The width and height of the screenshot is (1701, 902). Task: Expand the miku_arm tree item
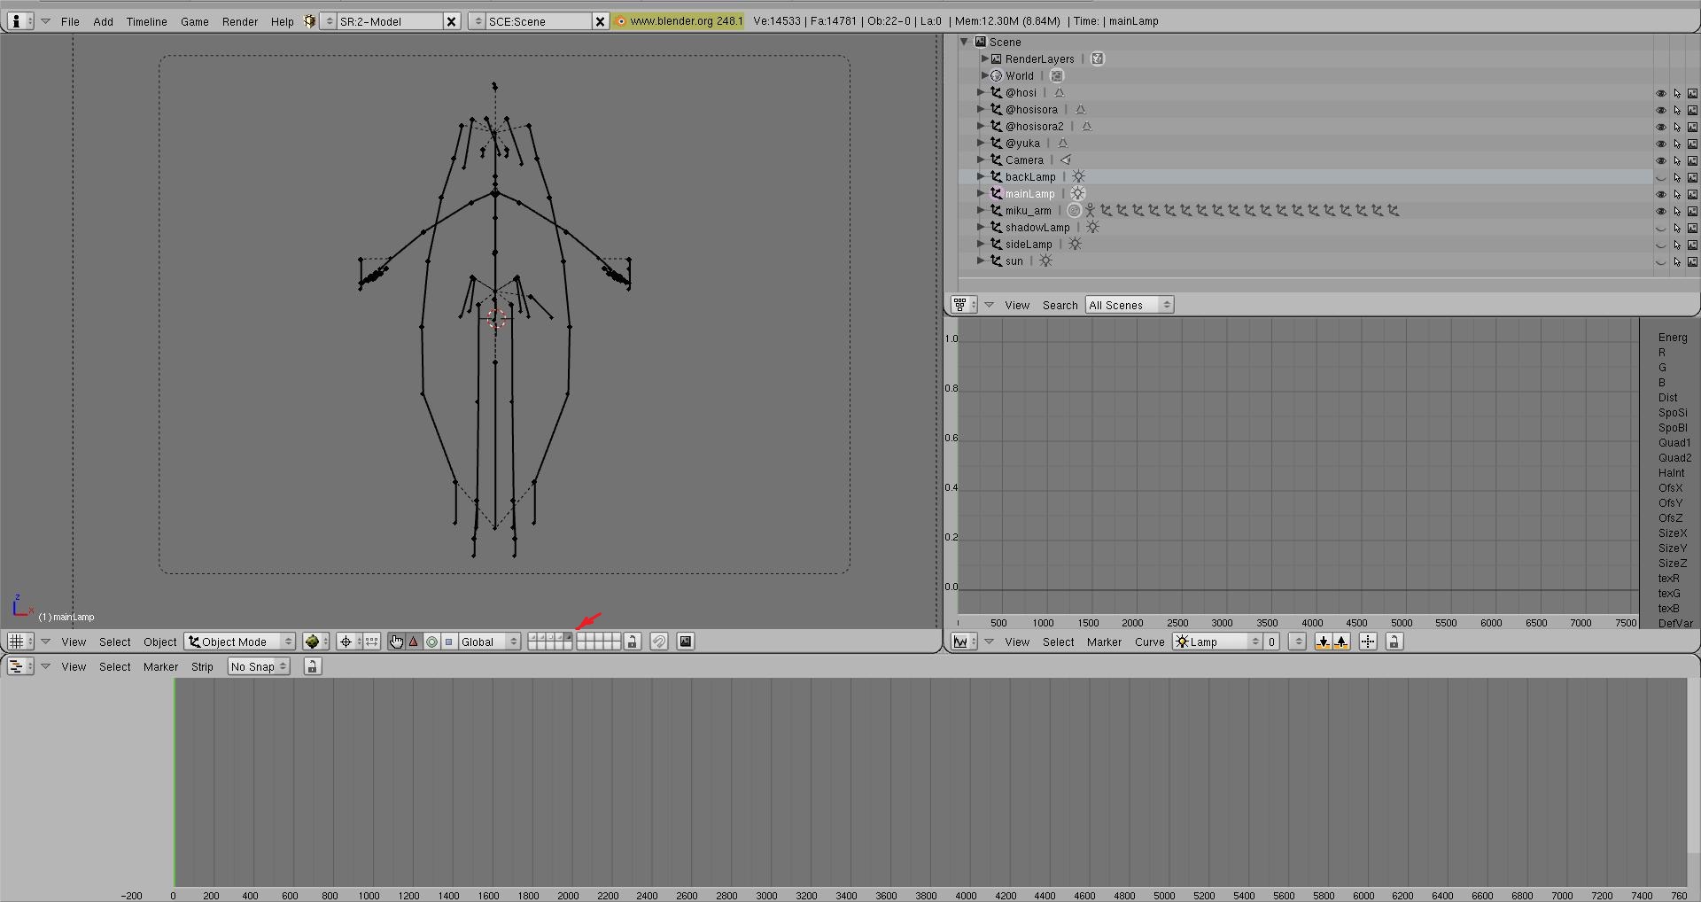[x=981, y=210]
